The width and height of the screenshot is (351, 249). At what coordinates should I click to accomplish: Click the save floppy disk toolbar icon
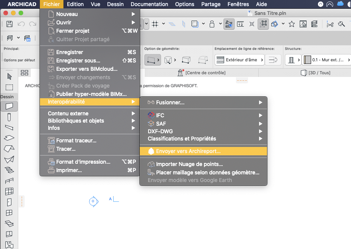point(10,24)
